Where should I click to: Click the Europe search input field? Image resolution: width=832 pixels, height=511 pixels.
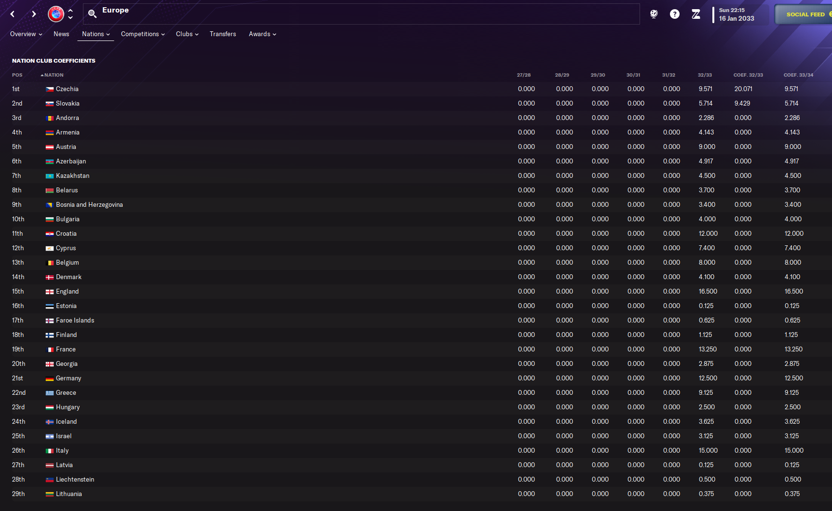click(361, 14)
